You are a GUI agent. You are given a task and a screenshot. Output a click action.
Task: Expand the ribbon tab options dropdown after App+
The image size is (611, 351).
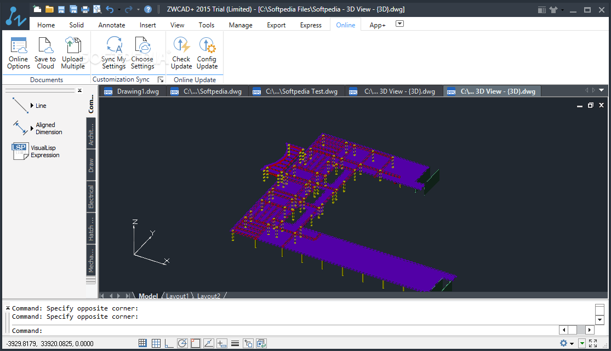[399, 24]
